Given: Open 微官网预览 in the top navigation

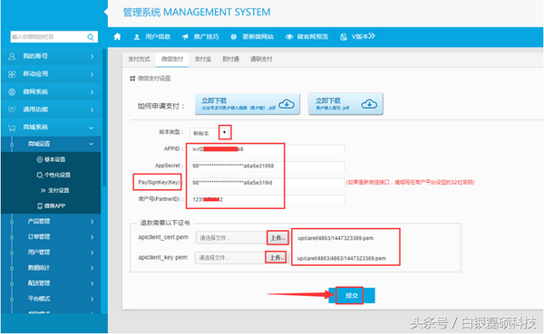Looking at the screenshot, I should click(x=307, y=37).
